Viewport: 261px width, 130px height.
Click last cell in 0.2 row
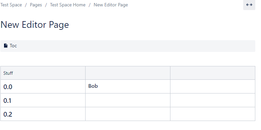tap(213, 114)
